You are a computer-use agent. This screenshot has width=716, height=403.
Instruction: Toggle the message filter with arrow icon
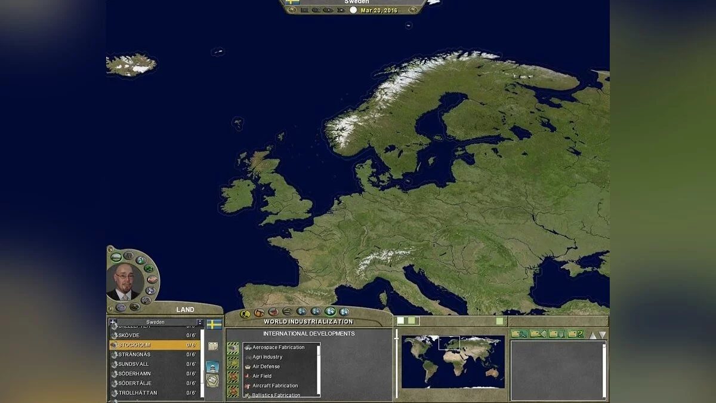[538, 334]
